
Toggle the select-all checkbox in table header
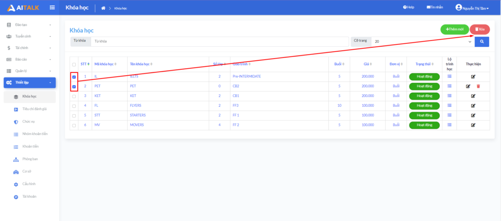pos(74,64)
